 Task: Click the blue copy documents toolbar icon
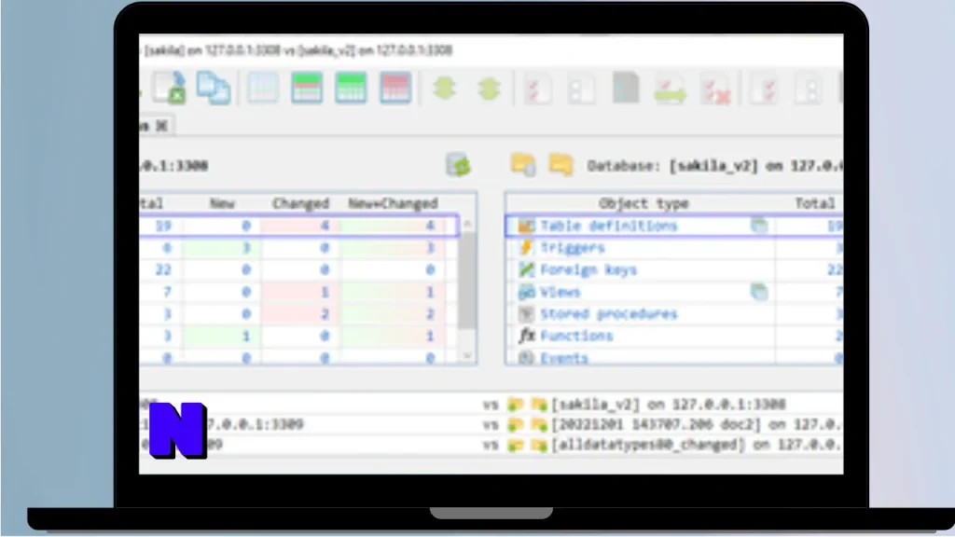214,89
